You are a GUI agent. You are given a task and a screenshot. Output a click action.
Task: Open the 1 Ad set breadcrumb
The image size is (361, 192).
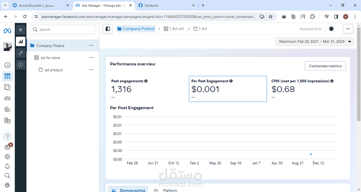173,29
